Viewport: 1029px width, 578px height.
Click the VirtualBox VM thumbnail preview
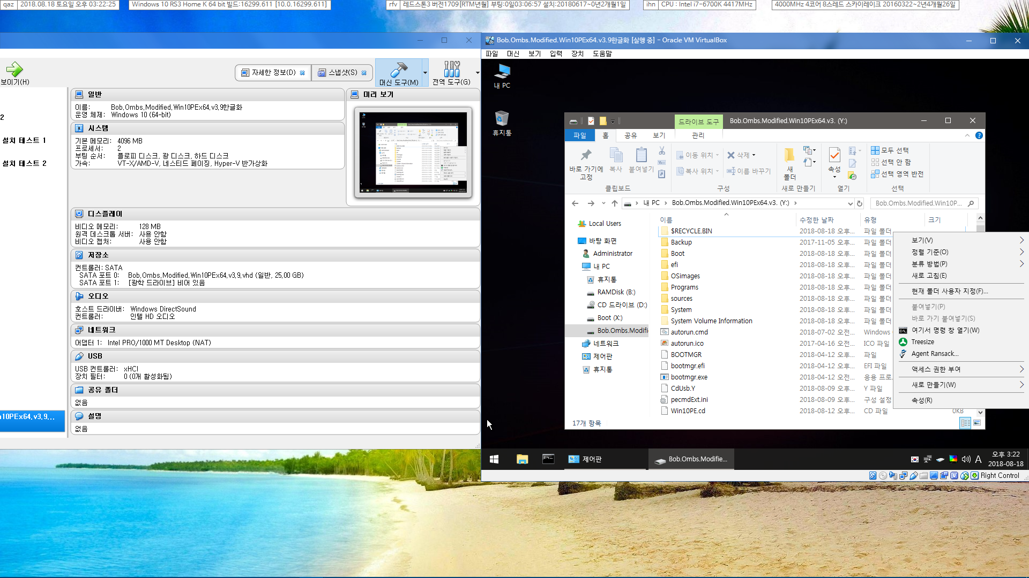click(413, 153)
